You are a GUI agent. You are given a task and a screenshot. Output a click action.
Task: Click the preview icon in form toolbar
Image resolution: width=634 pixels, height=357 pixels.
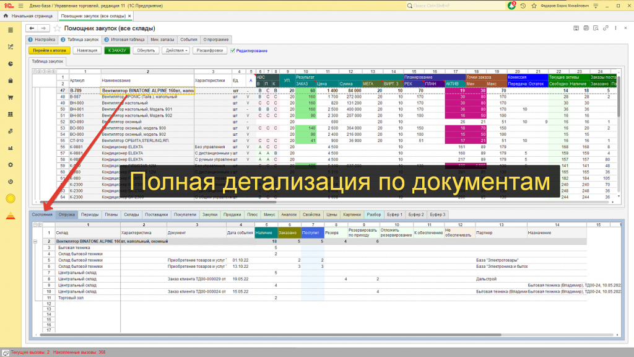coord(596,28)
